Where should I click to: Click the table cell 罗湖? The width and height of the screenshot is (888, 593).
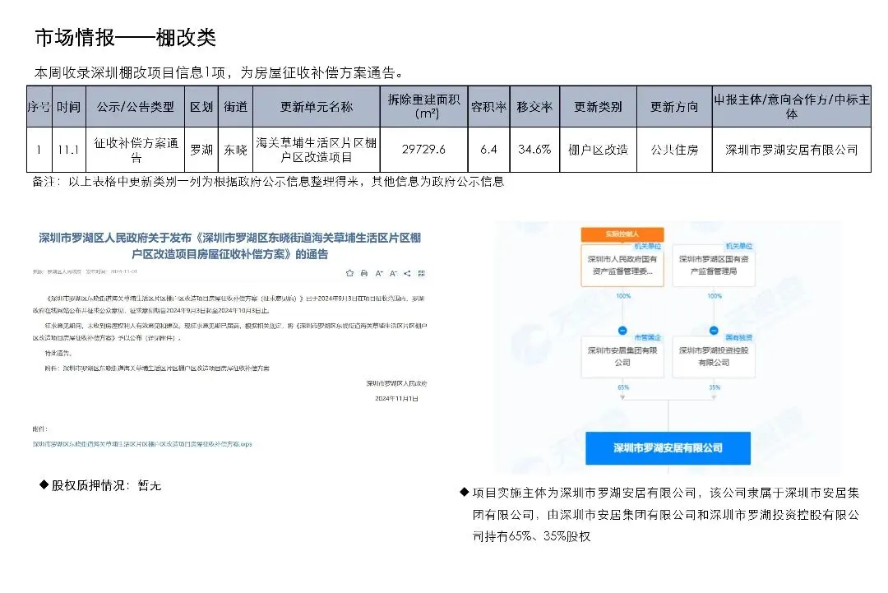(201, 150)
